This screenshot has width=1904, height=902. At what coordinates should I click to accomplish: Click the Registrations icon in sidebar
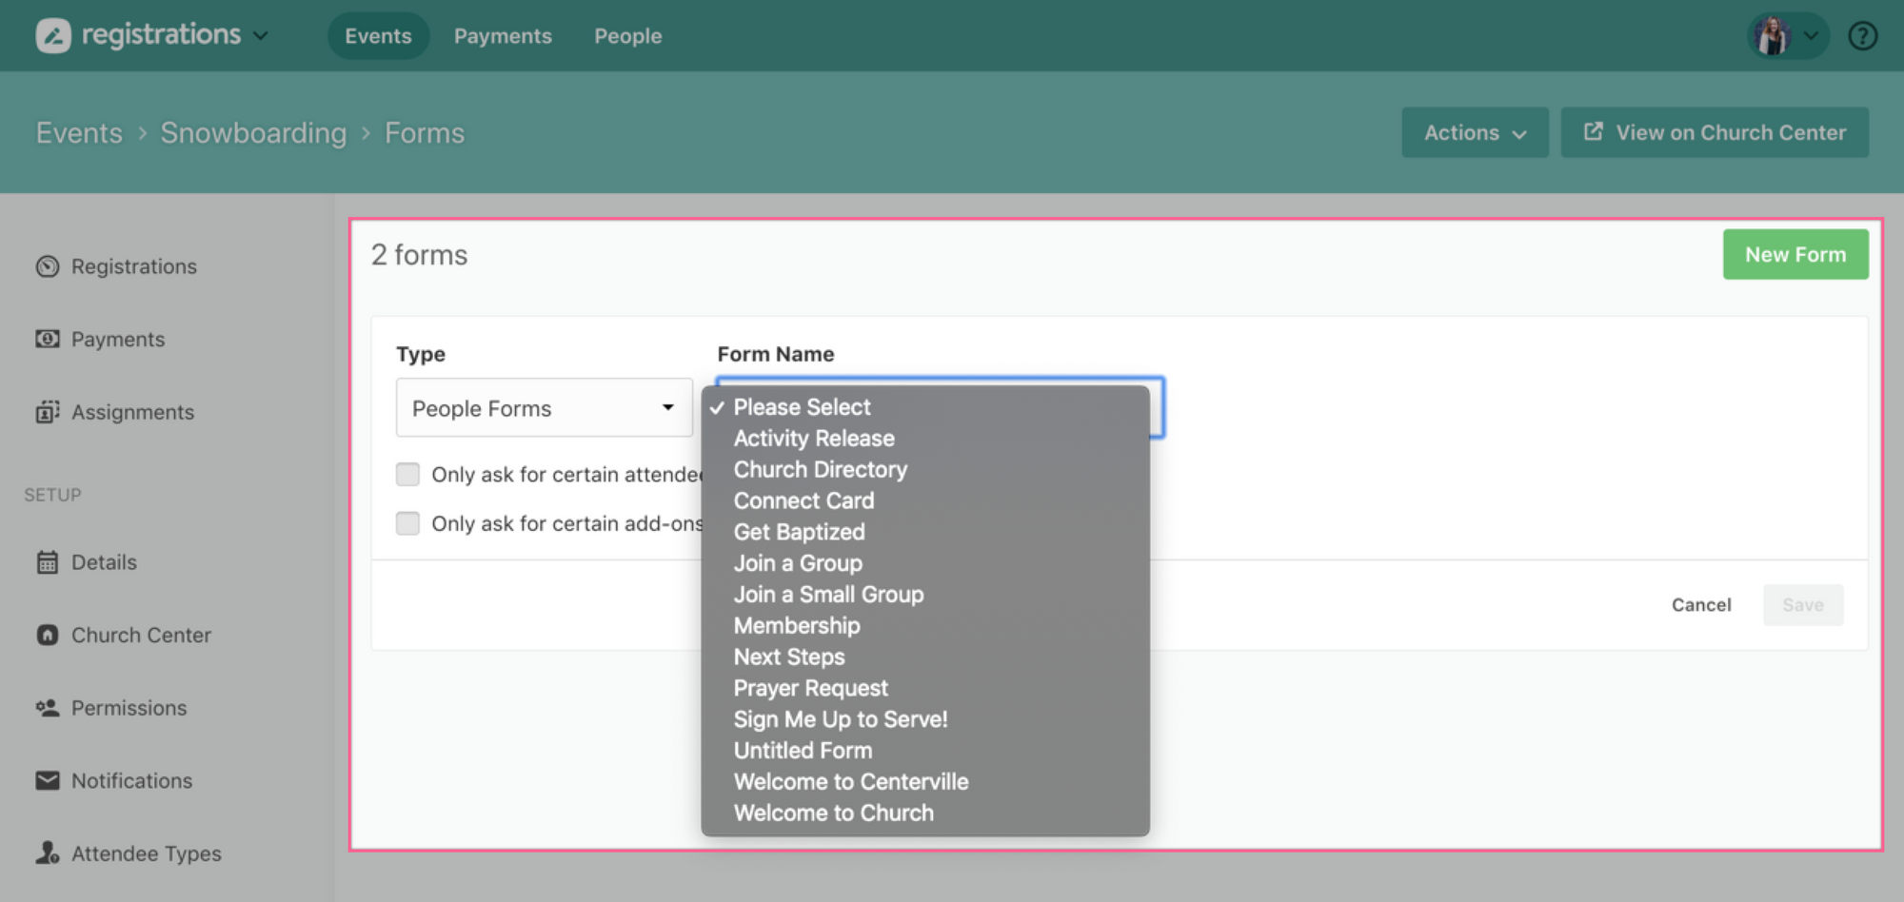point(47,266)
